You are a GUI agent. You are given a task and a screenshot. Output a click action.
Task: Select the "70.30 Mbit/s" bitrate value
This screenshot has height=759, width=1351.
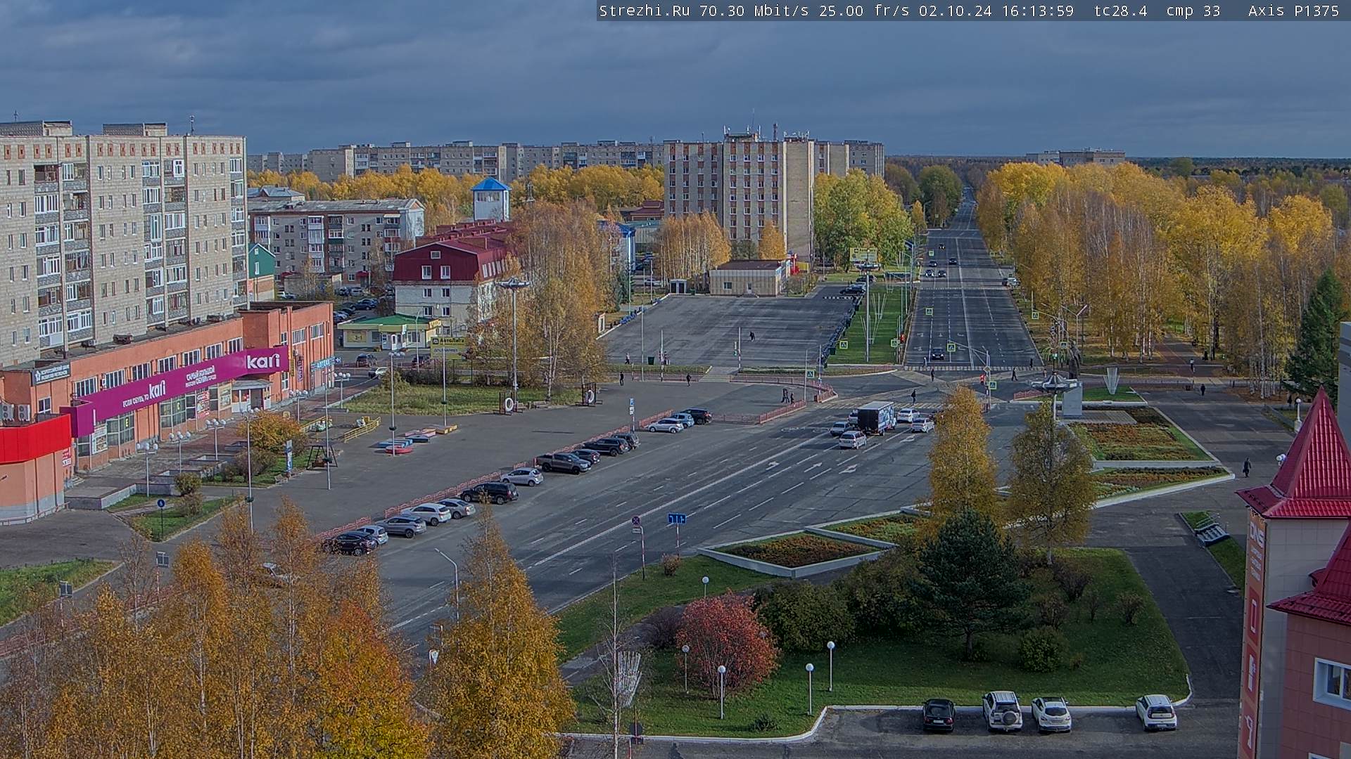(x=756, y=11)
